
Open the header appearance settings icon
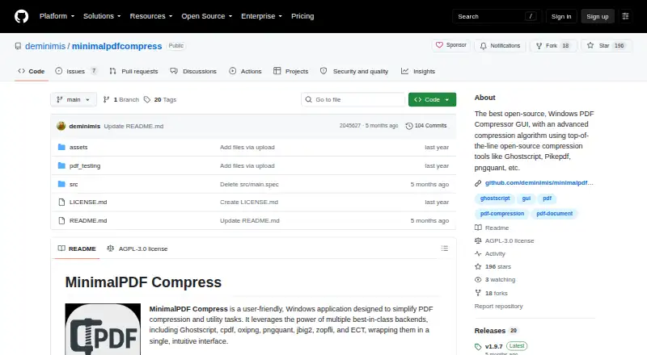[x=625, y=16]
